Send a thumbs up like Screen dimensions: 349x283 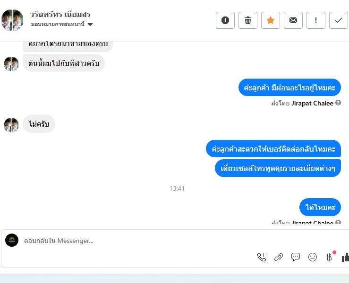[x=345, y=257]
